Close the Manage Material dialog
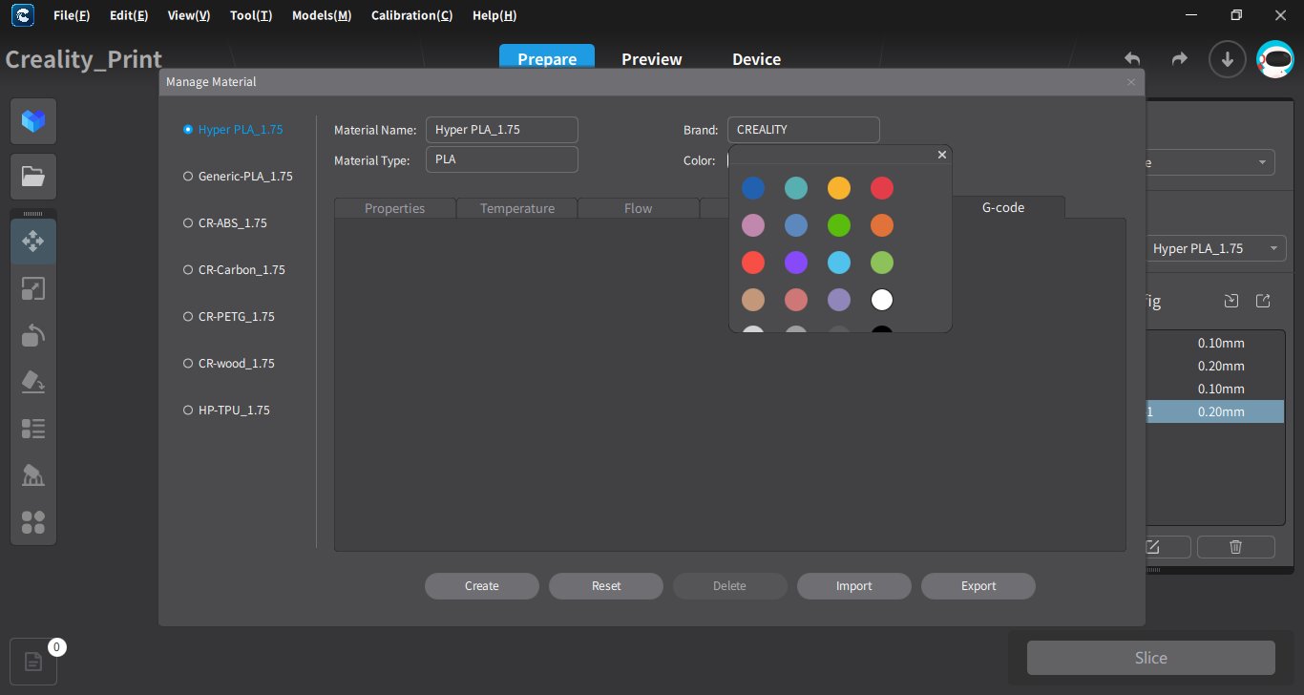The width and height of the screenshot is (1304, 695). point(1131,82)
